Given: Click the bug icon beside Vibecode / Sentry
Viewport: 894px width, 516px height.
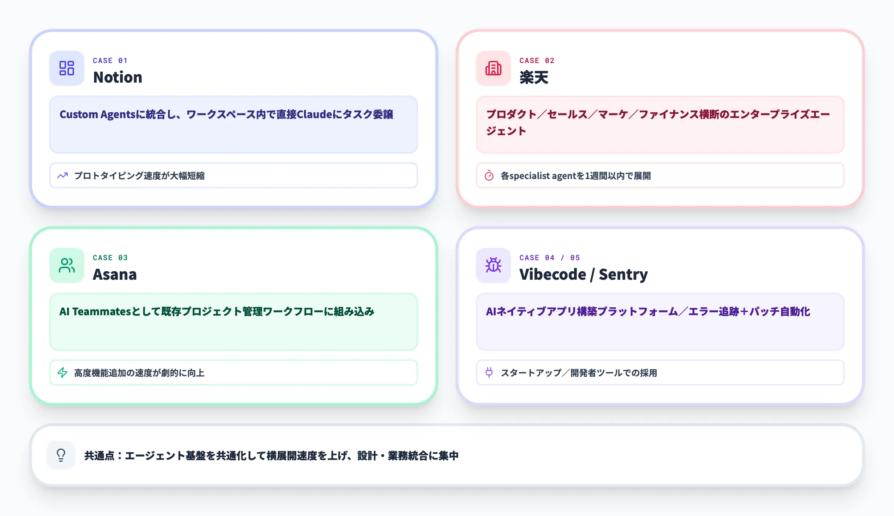Looking at the screenshot, I should 493,265.
